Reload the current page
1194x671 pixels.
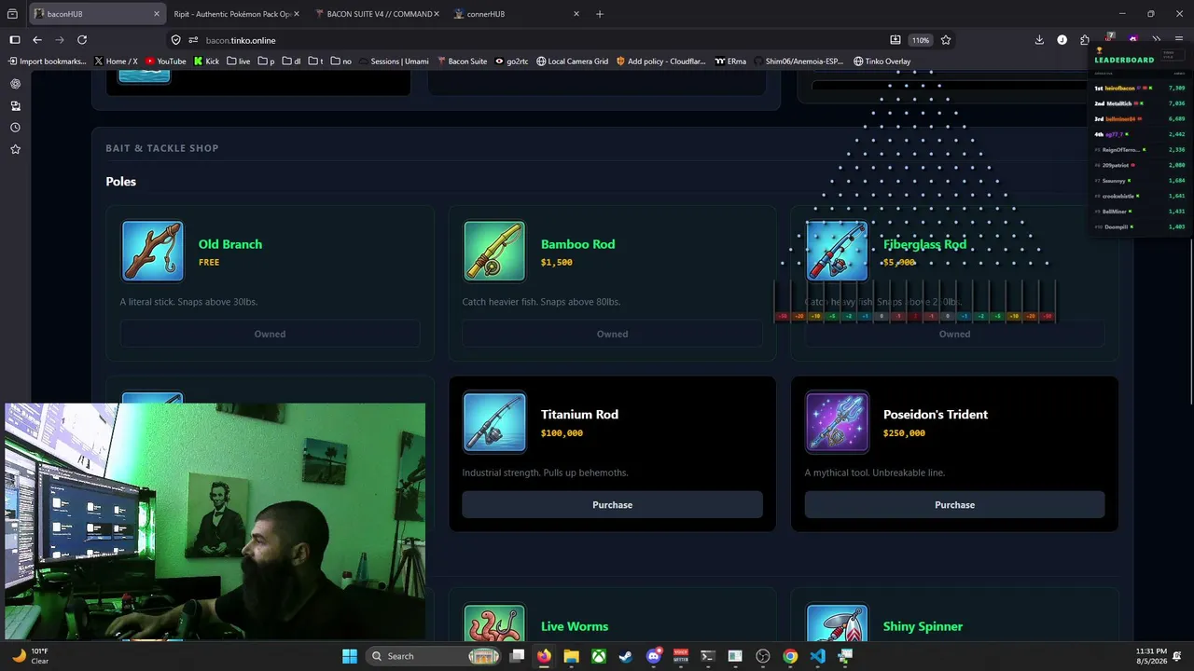(82, 40)
